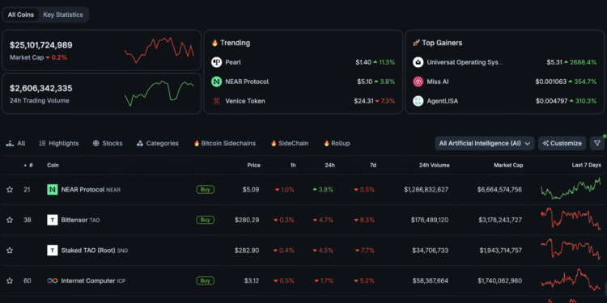Click NEAR Protocol icon in Trending card
The height and width of the screenshot is (303, 607).
pos(216,82)
